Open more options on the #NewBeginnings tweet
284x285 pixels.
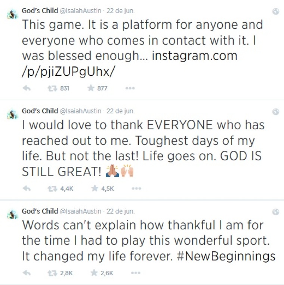tap(136, 273)
